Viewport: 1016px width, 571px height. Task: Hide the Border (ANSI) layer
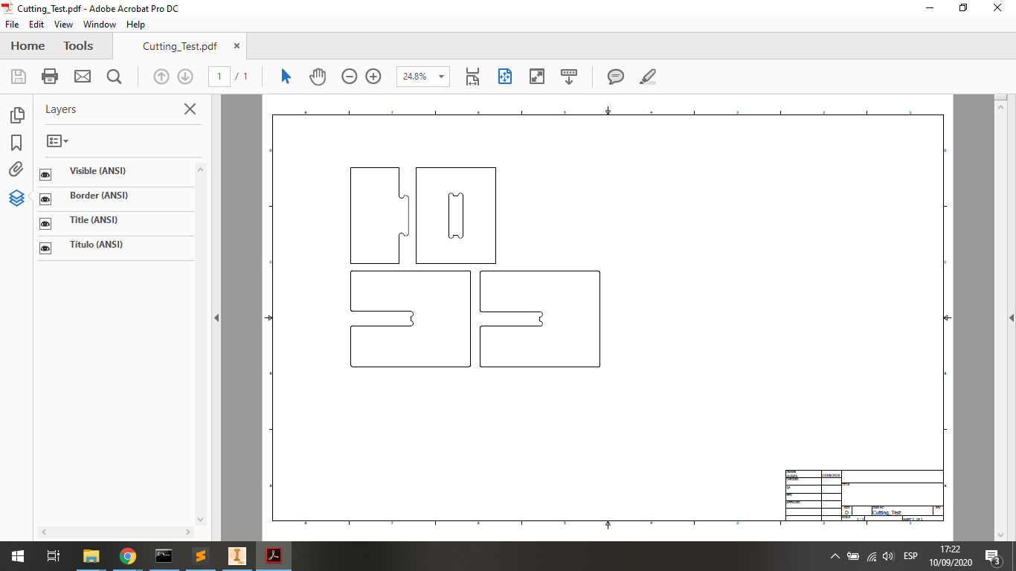tap(45, 199)
